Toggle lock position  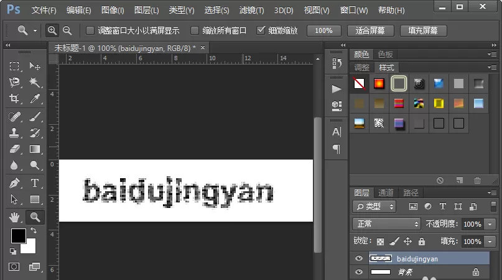point(407,242)
